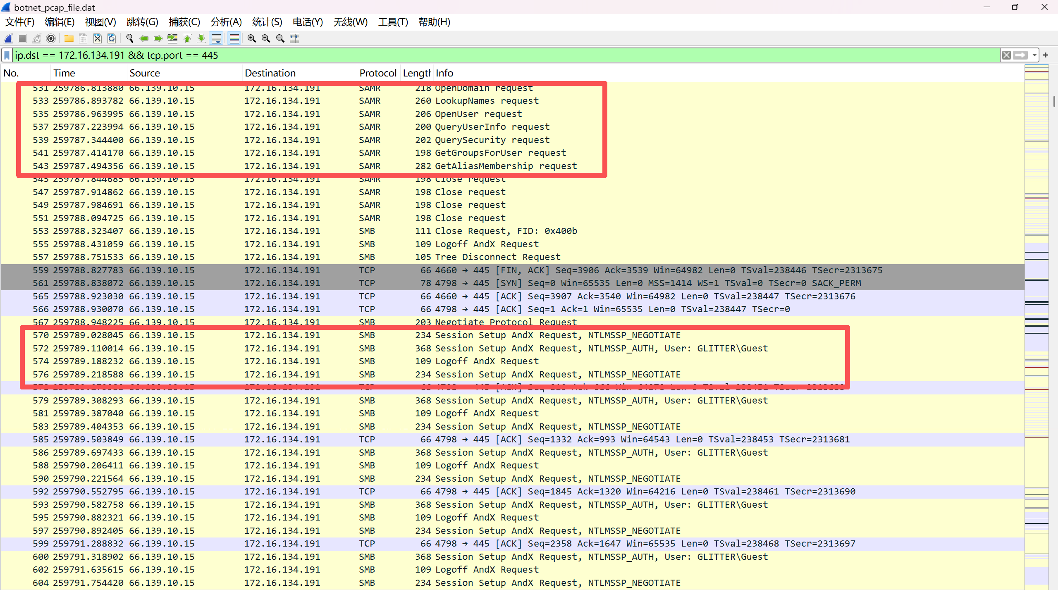The height and width of the screenshot is (590, 1058).
Task: Click the start capture shark fin icon
Action: (8, 38)
